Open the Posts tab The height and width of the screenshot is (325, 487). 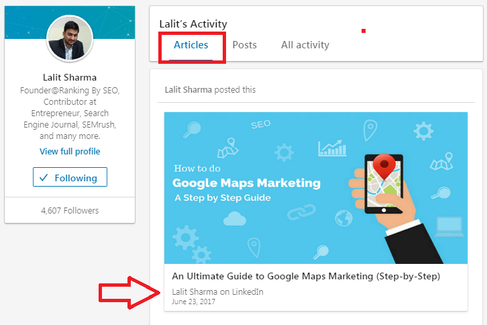coord(244,45)
